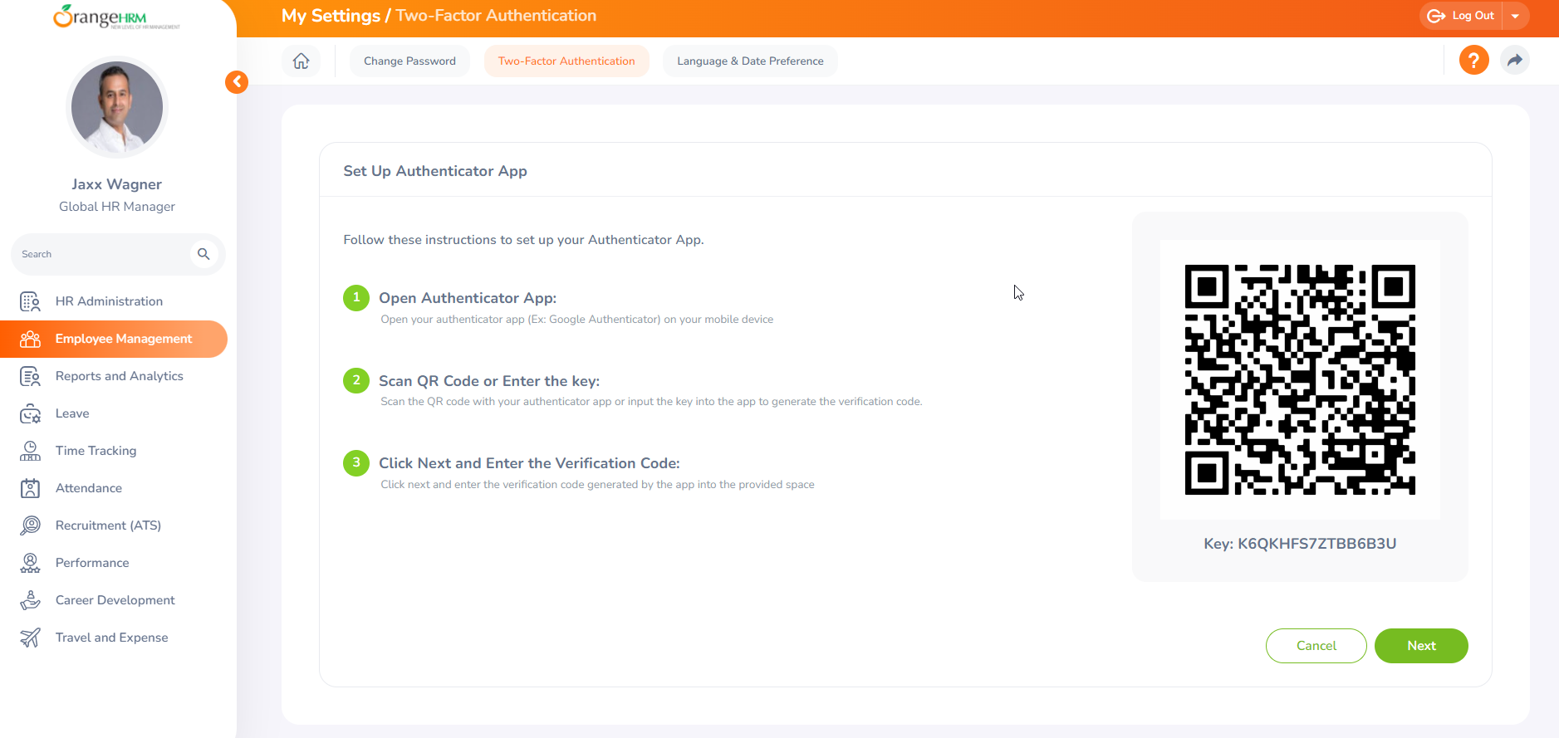Viewport: 1559px width, 738px height.
Task: Click the Employee Management people icon
Action: (30, 339)
